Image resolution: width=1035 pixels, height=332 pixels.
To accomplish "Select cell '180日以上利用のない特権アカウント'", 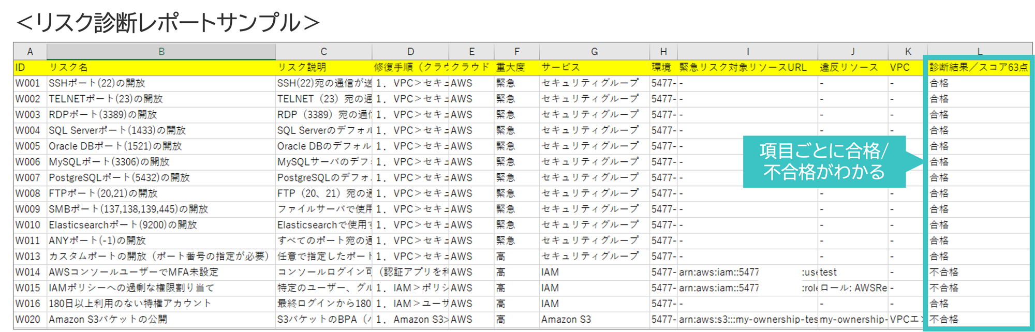I will pos(161,304).
